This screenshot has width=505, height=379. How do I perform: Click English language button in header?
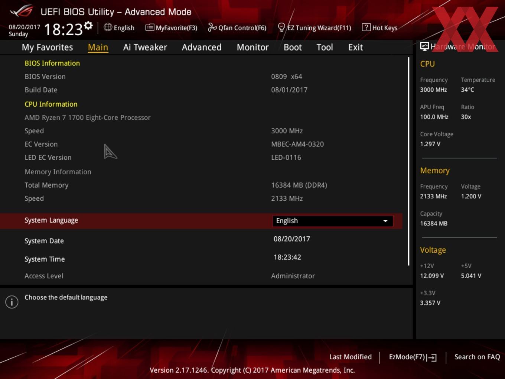124,28
